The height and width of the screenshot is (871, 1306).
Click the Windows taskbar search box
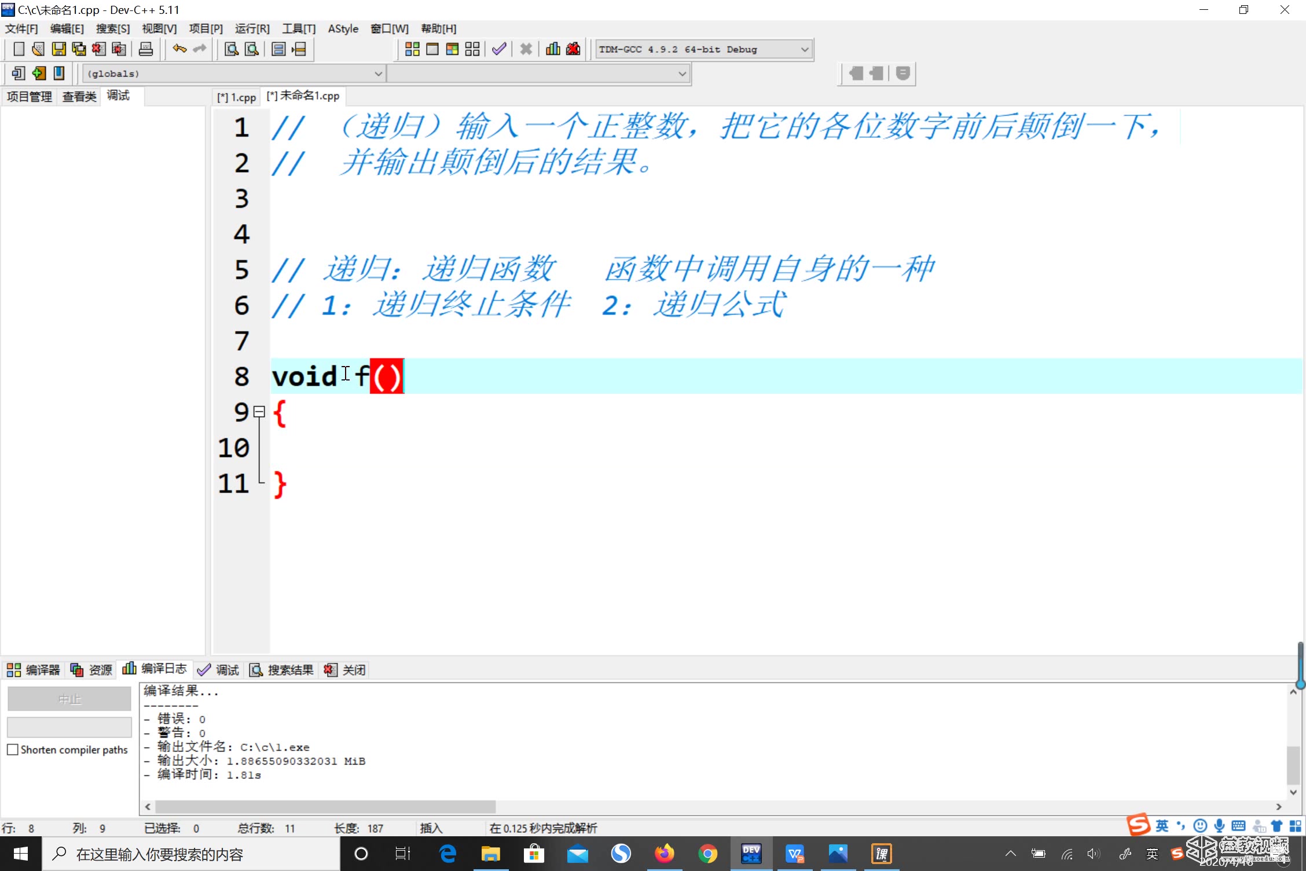point(191,854)
